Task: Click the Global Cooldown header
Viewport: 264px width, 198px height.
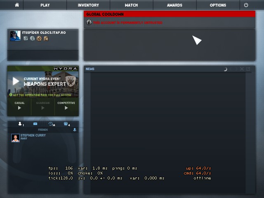Action: [170, 14]
